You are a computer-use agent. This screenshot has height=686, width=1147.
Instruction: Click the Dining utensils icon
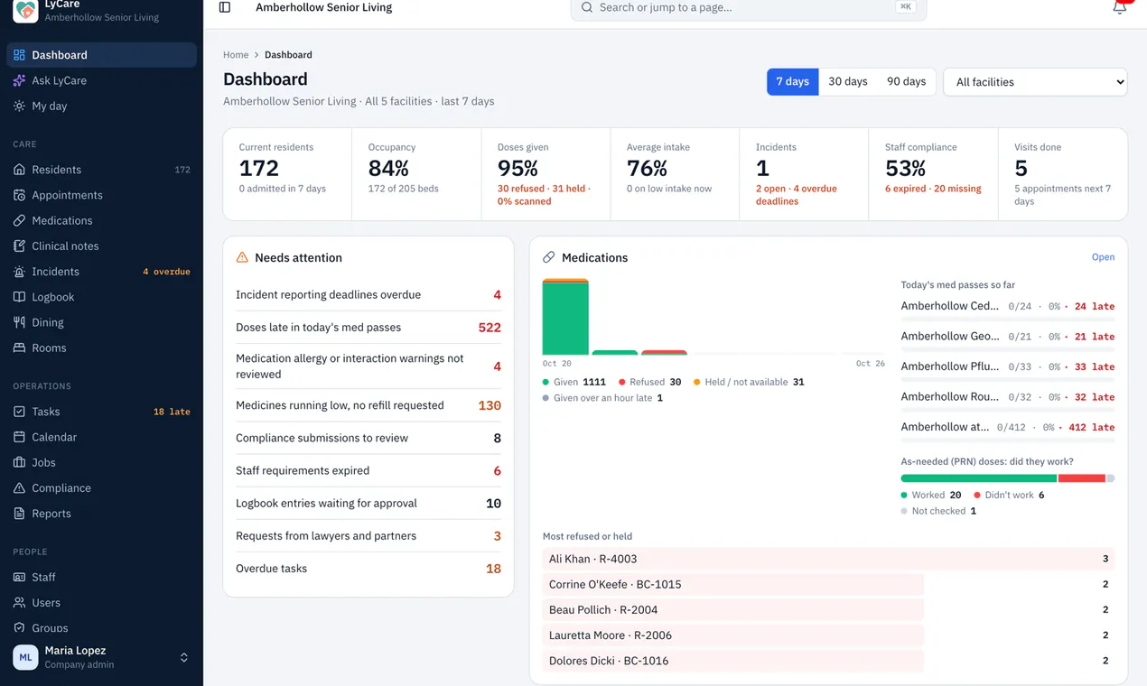[x=19, y=322]
